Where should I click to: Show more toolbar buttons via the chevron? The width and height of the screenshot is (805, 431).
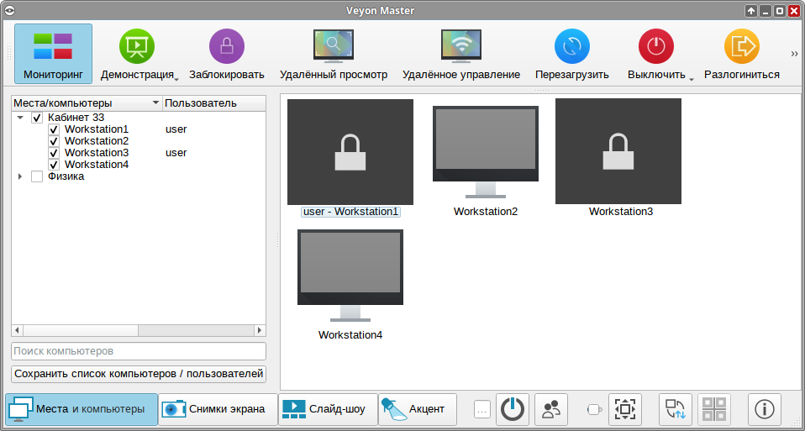coord(794,54)
